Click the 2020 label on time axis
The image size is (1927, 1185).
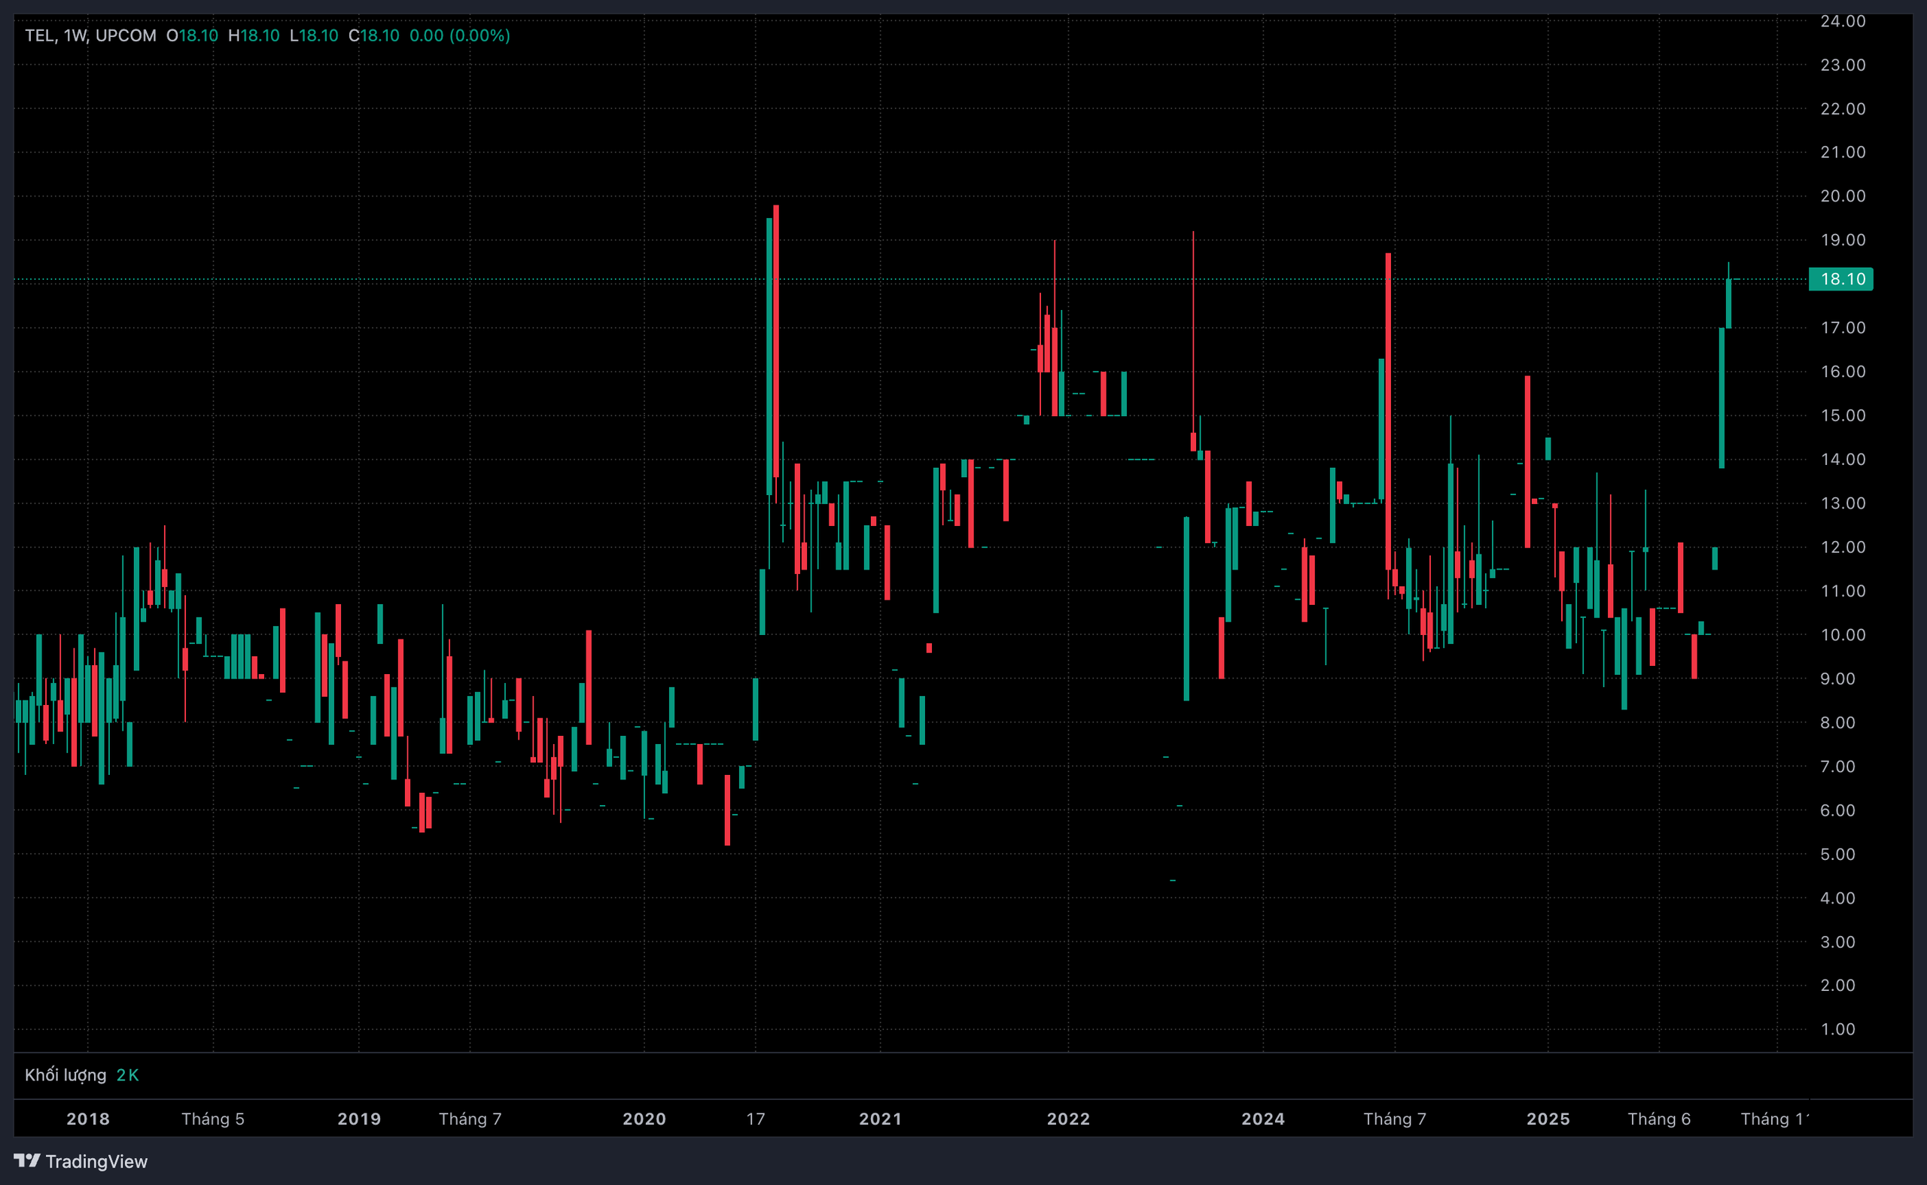(644, 1118)
